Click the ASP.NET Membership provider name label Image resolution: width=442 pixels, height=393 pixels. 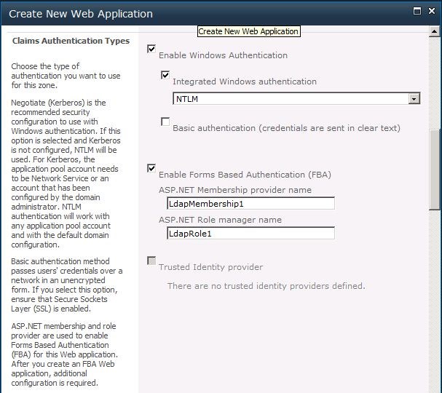[235, 190]
